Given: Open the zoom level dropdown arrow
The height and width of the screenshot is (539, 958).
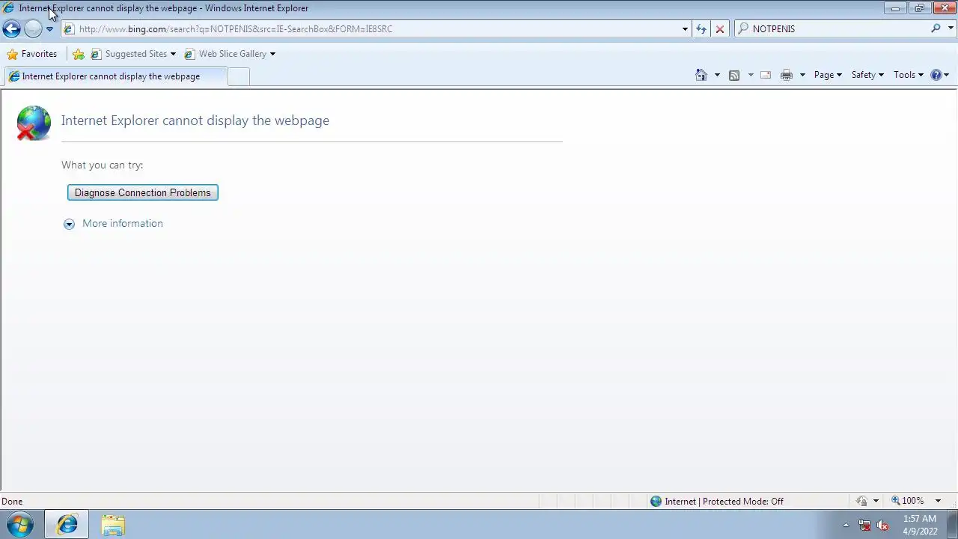Looking at the screenshot, I should click(938, 501).
